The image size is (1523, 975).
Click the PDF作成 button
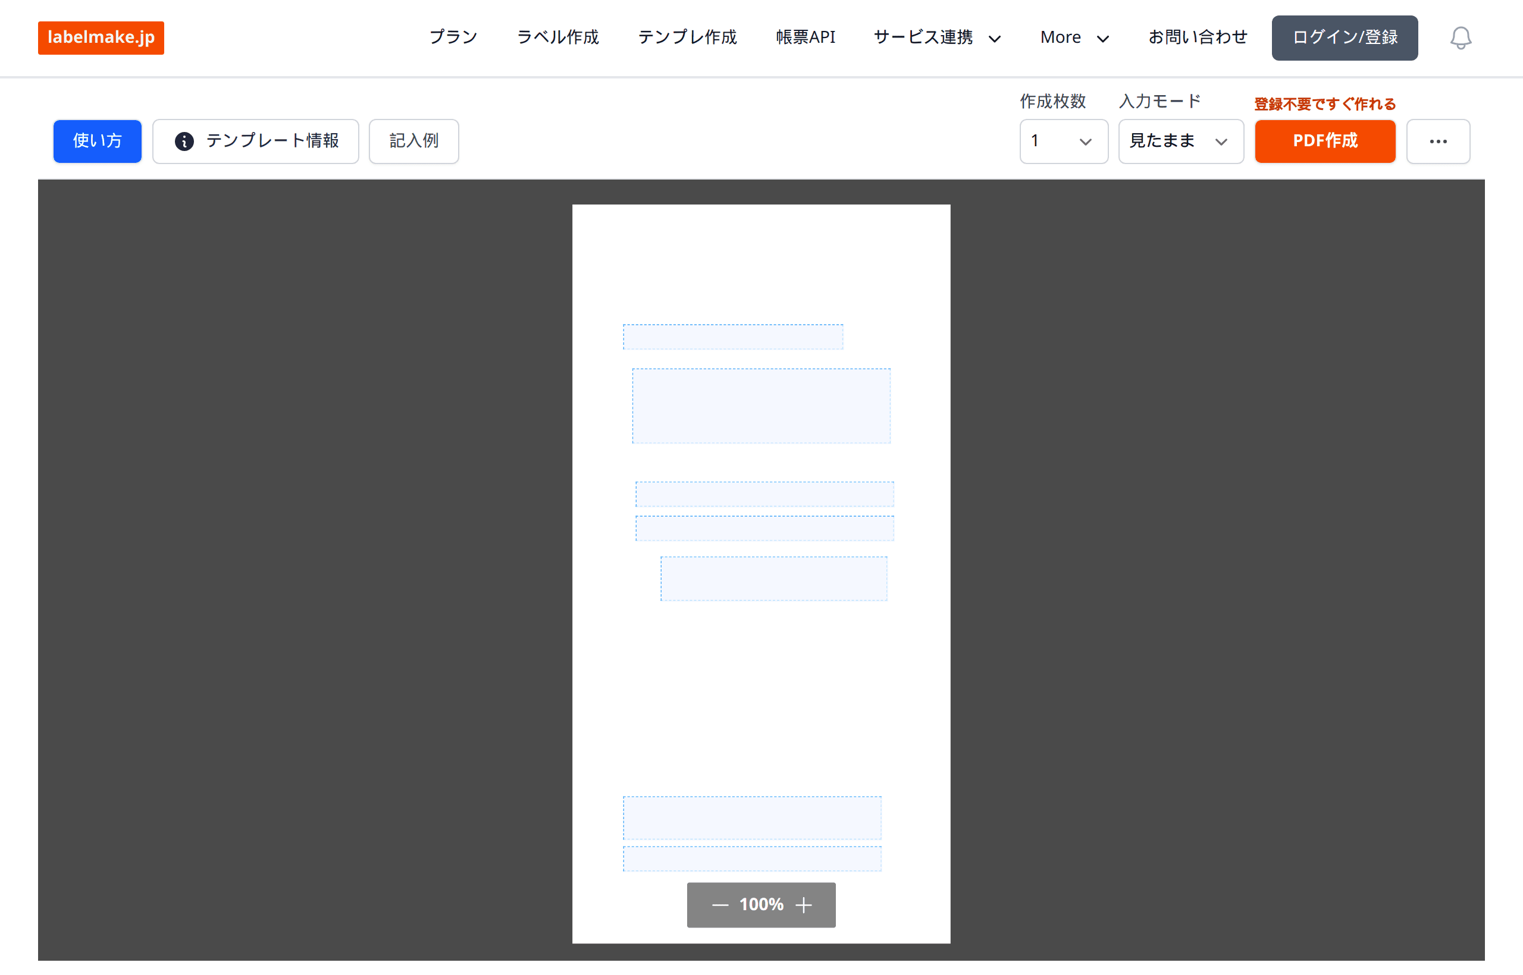click(1325, 141)
